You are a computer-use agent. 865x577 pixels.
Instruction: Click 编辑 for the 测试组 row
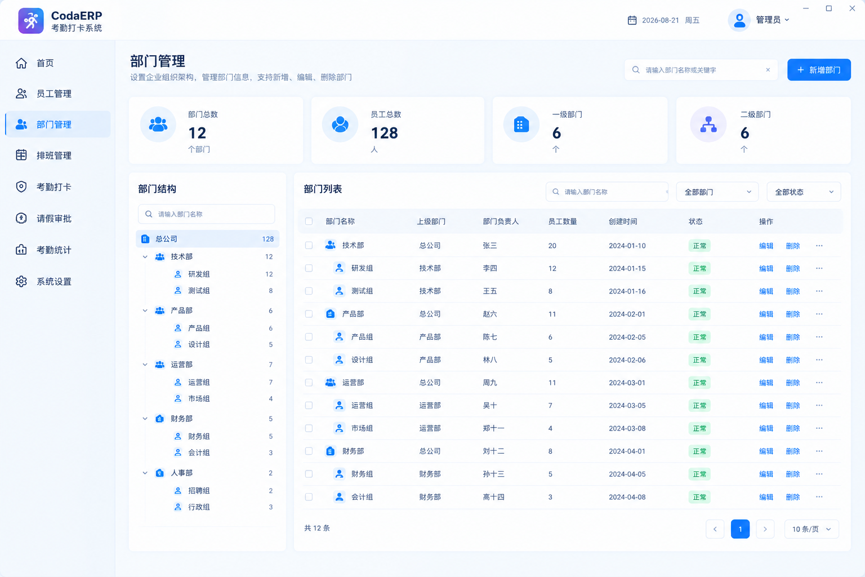[766, 291]
